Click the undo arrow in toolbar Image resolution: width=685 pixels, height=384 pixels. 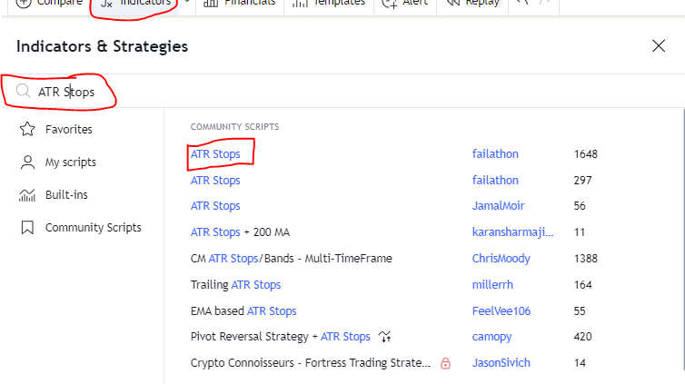pyautogui.click(x=521, y=4)
